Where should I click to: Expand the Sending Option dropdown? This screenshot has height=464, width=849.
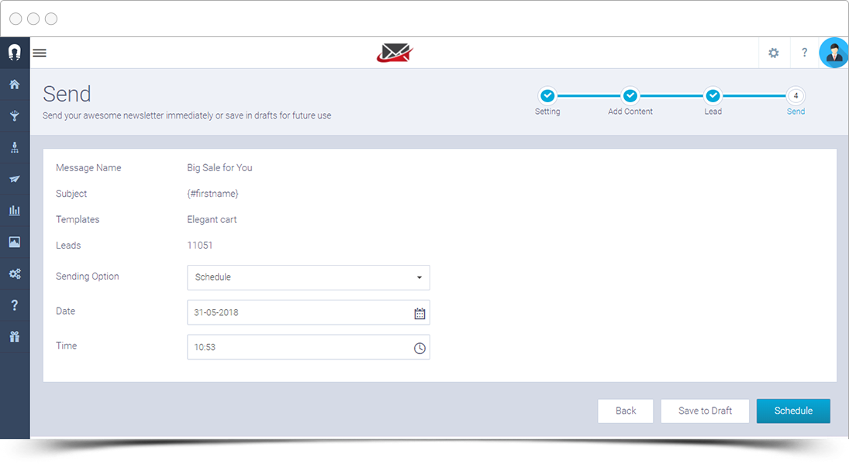[x=309, y=277]
